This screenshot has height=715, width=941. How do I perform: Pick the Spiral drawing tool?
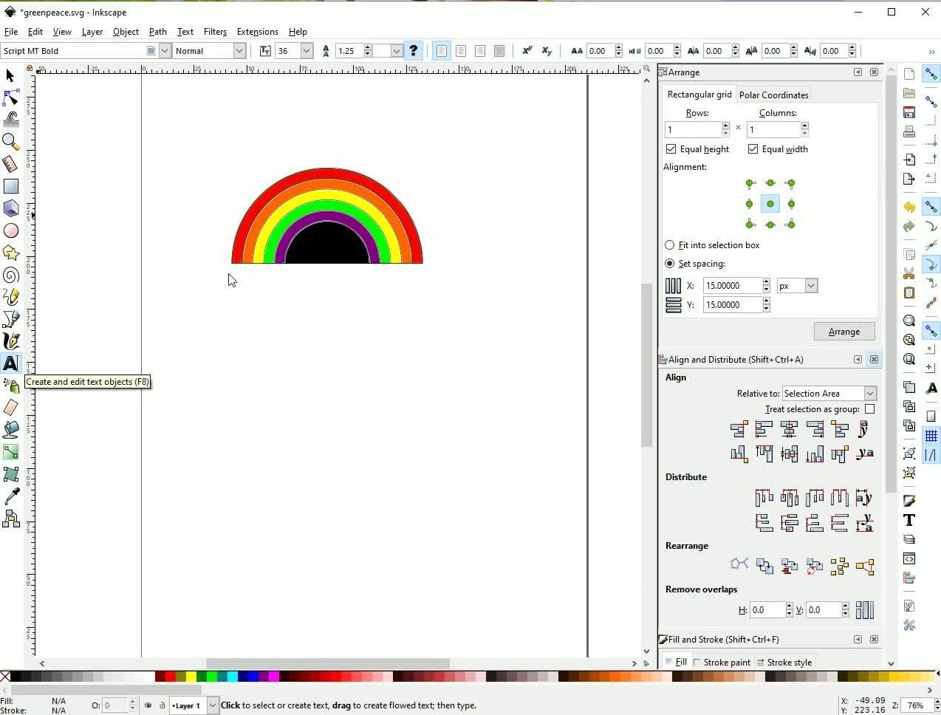coord(11,276)
